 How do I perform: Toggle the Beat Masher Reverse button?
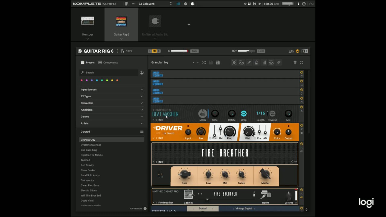coord(272,114)
